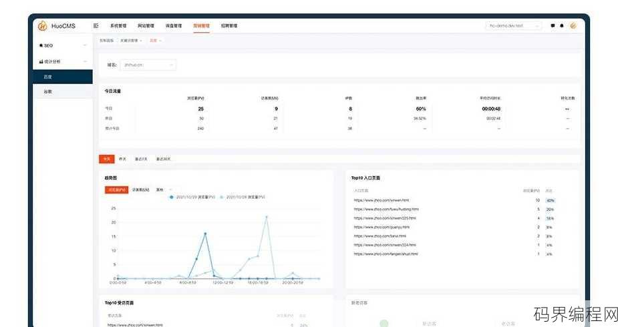Click the dark blue peak data point at 16

pyautogui.click(x=205, y=234)
